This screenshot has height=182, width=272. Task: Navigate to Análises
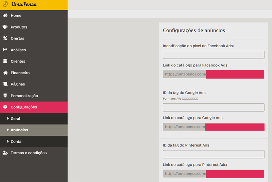[34, 50]
